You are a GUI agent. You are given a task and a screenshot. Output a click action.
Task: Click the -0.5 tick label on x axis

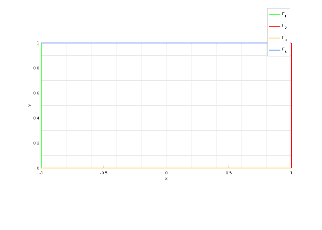point(104,173)
